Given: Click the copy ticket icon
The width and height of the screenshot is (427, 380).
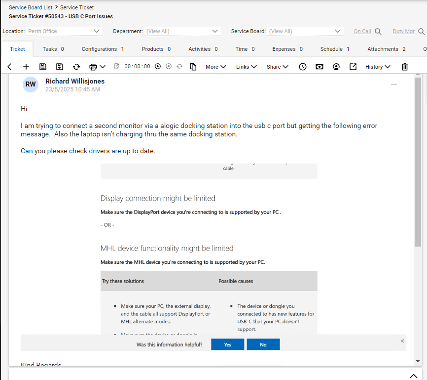Looking at the screenshot, I should (193, 67).
